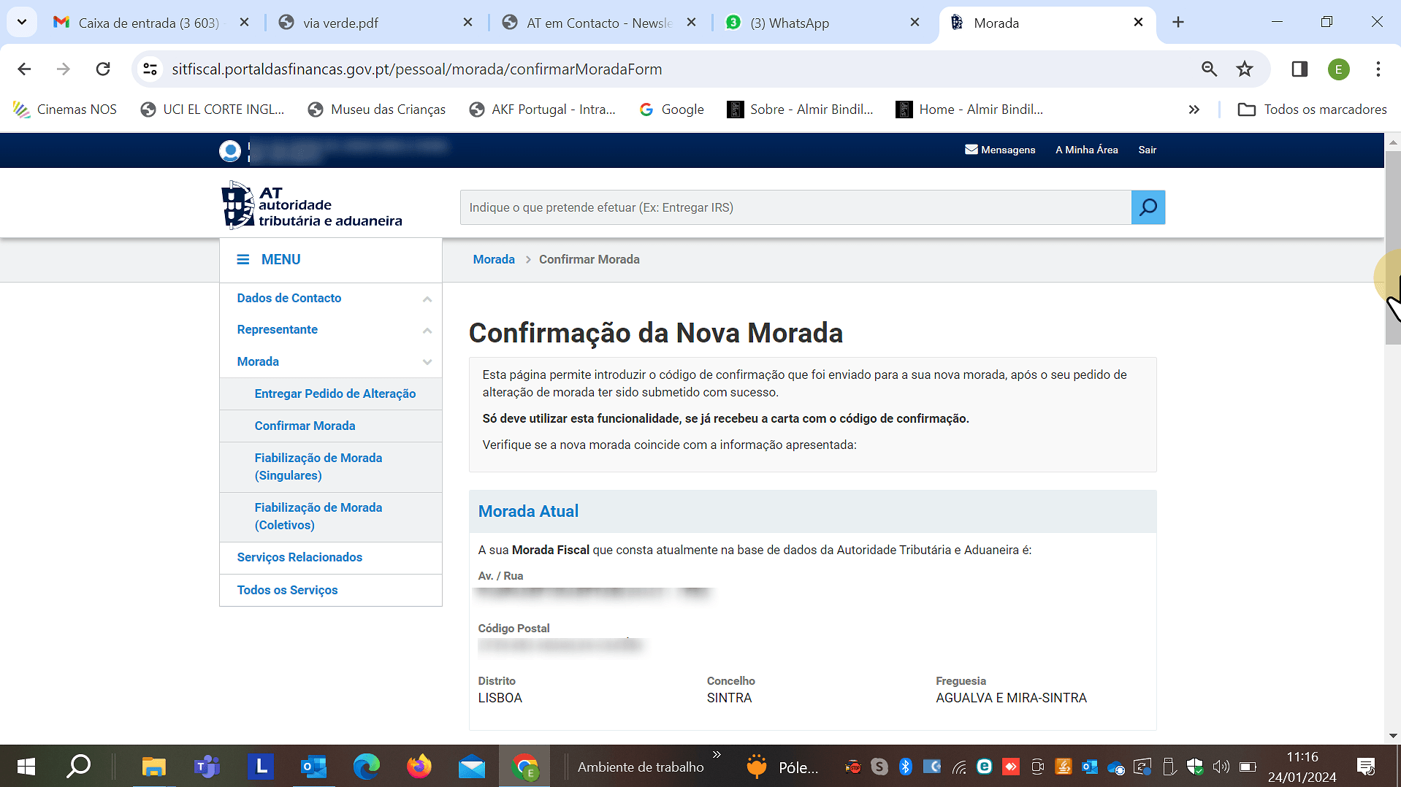Viewport: 1401px width, 787px height.
Task: Open the MENU hamburger icon
Action: pos(243,259)
